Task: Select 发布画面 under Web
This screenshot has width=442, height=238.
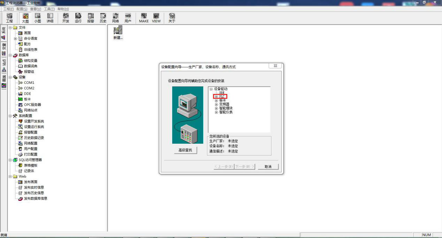Action: [31, 182]
